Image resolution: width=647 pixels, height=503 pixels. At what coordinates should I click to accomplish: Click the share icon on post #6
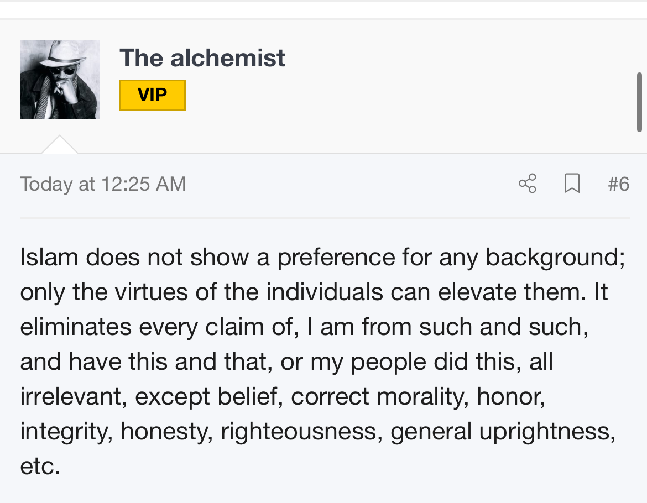click(528, 184)
